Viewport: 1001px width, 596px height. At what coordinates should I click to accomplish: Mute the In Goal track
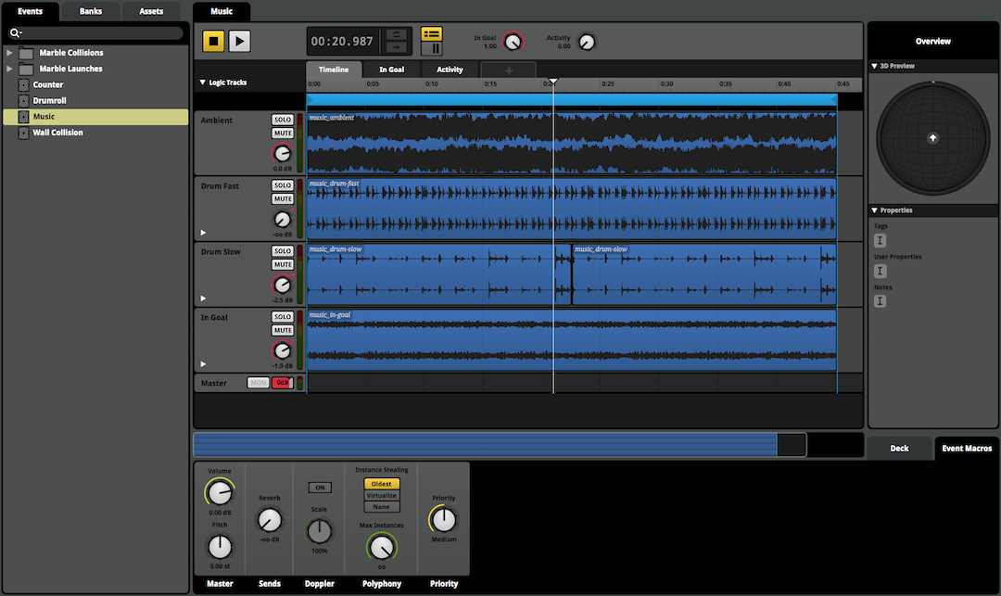pos(282,331)
